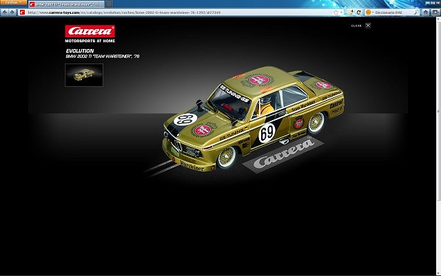Click the orange feed/mail toolbar icon
The height and width of the screenshot is (276, 441).
pos(350,12)
